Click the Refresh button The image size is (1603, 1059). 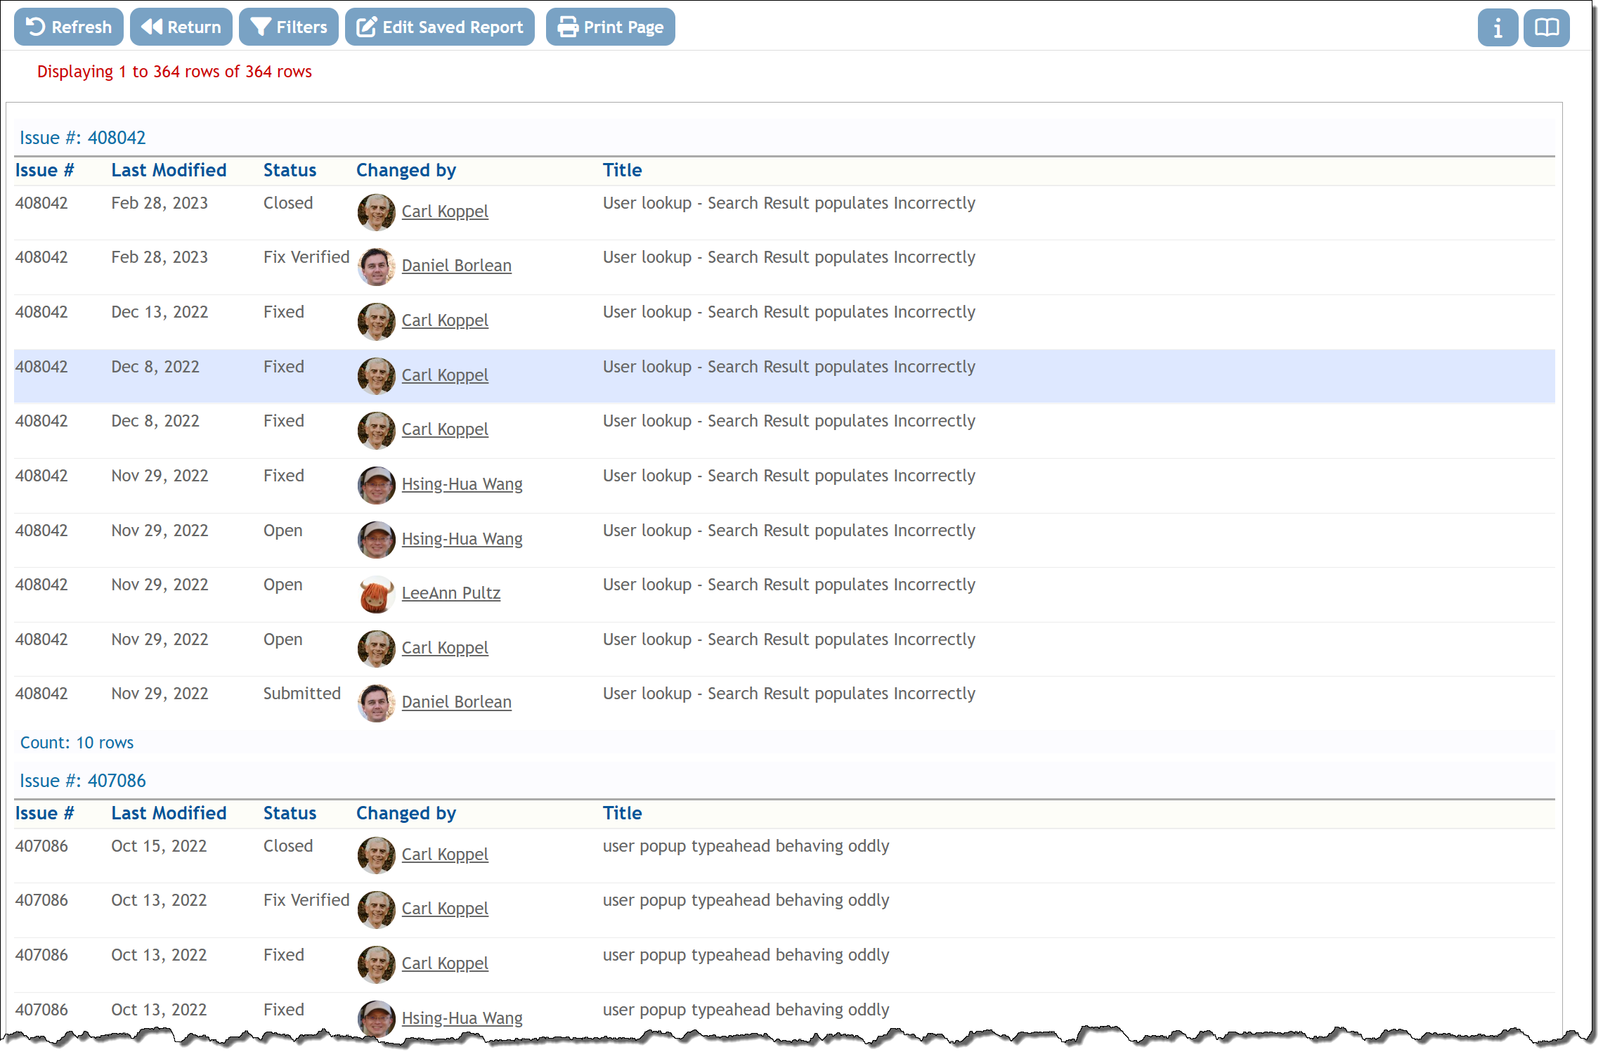[x=68, y=27]
